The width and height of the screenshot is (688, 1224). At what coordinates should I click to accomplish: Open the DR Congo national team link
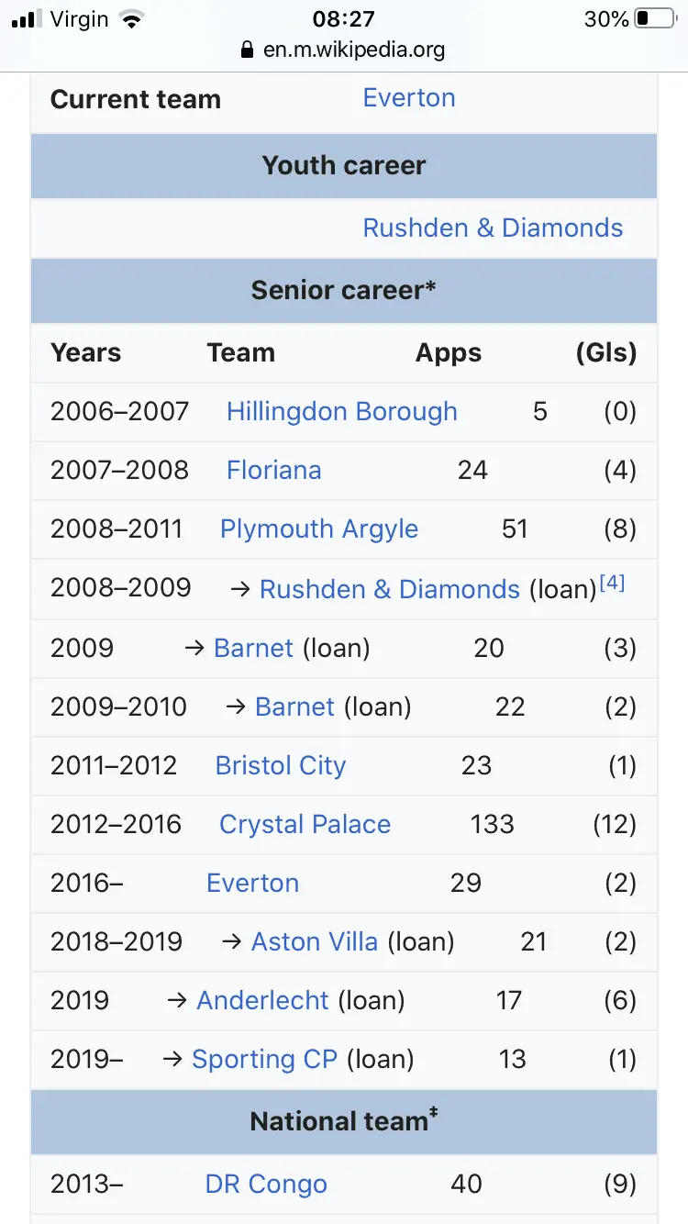pos(266,1185)
